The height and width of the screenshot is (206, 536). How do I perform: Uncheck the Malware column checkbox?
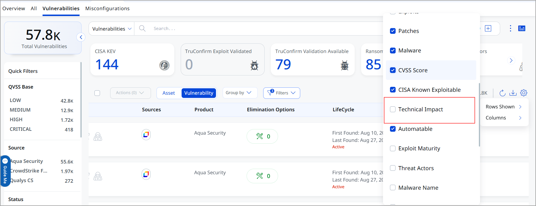coord(393,50)
